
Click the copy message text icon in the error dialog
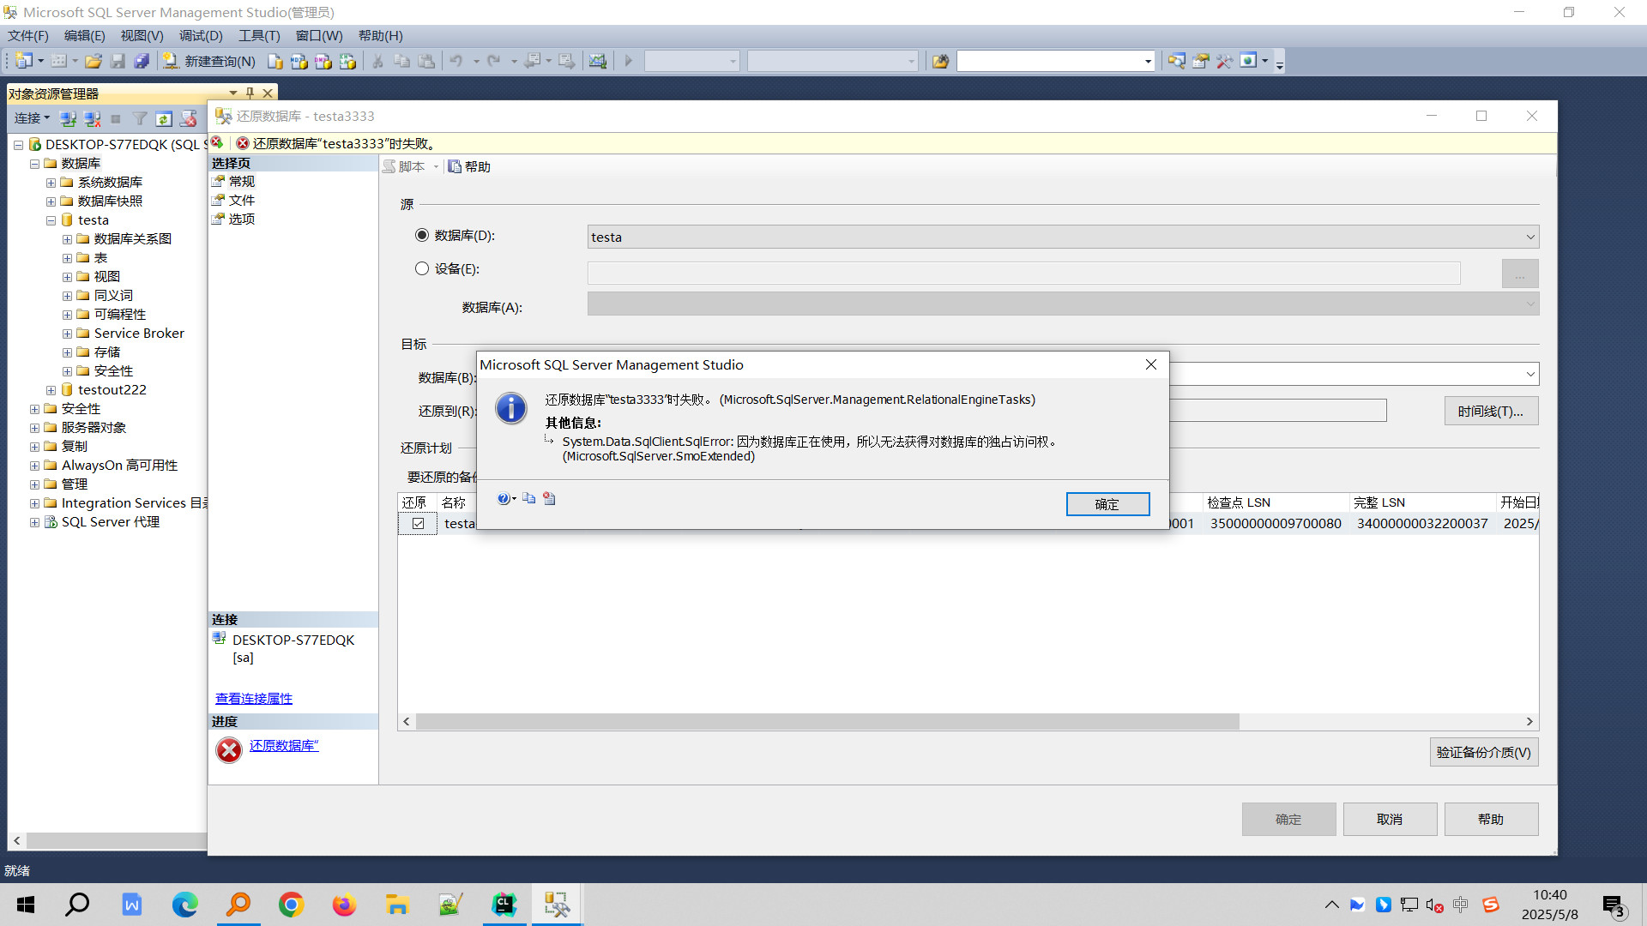point(529,498)
